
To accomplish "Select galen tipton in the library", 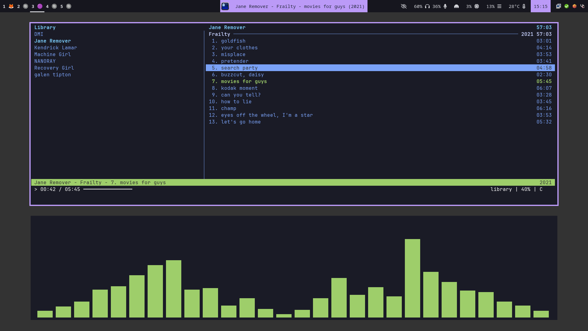I will 52,74.
